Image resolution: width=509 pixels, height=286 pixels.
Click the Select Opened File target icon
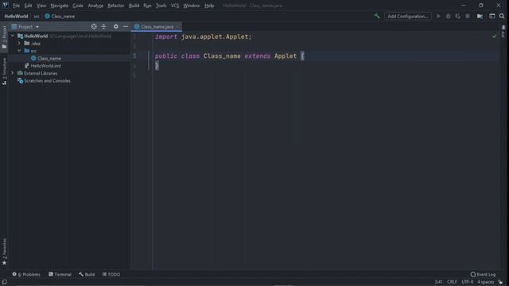pyautogui.click(x=94, y=26)
